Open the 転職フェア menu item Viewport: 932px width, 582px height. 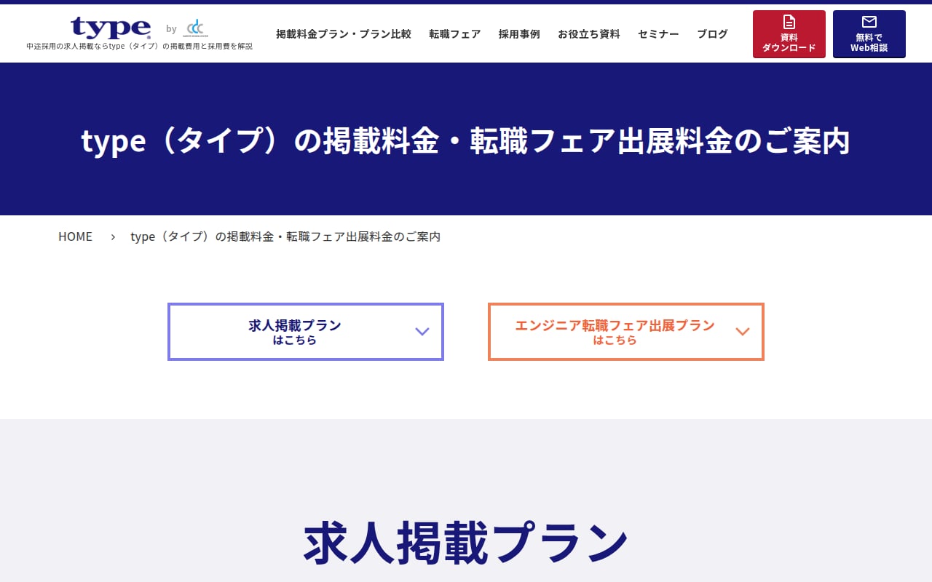[455, 34]
